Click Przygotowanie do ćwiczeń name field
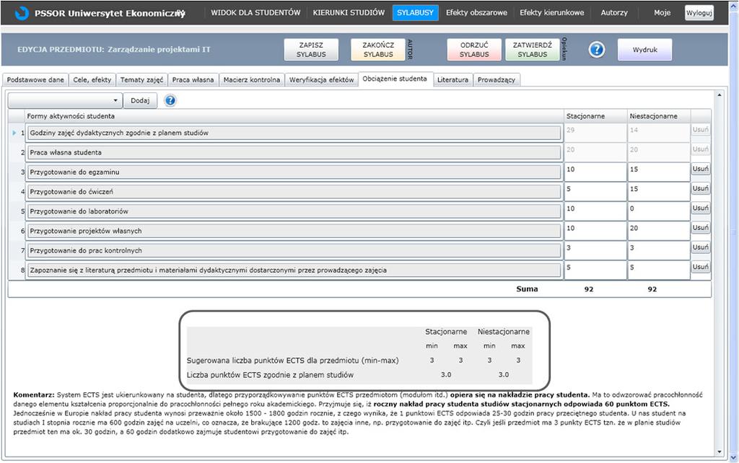The height and width of the screenshot is (463, 739). tap(294, 192)
